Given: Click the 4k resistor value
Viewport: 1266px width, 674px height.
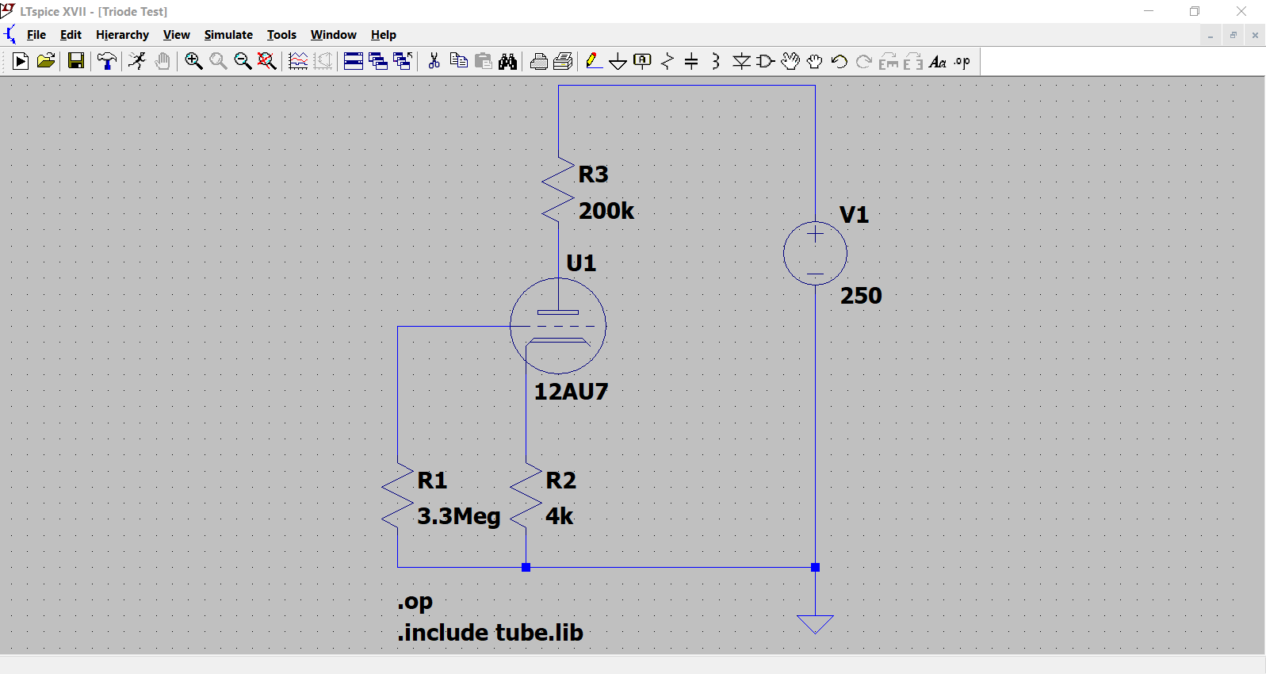Looking at the screenshot, I should click(x=559, y=516).
